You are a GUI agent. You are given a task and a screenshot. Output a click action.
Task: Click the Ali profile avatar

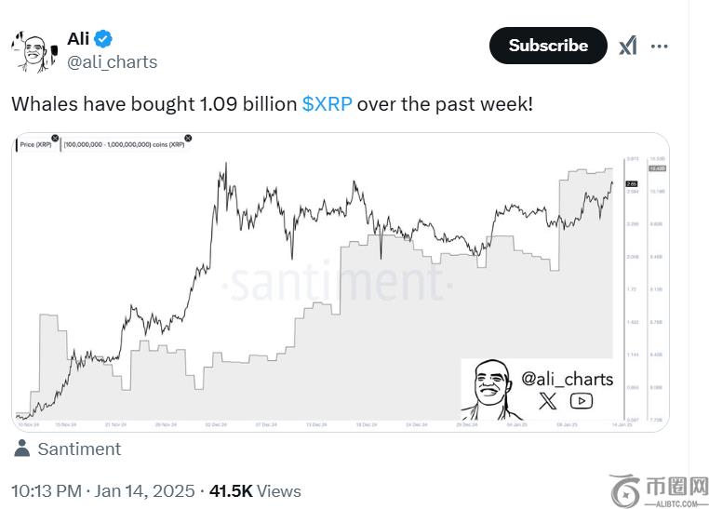click(30, 50)
